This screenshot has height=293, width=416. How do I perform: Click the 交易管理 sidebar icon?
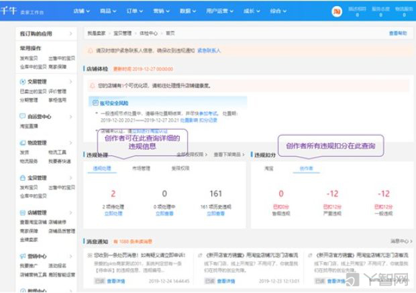pyautogui.click(x=23, y=81)
